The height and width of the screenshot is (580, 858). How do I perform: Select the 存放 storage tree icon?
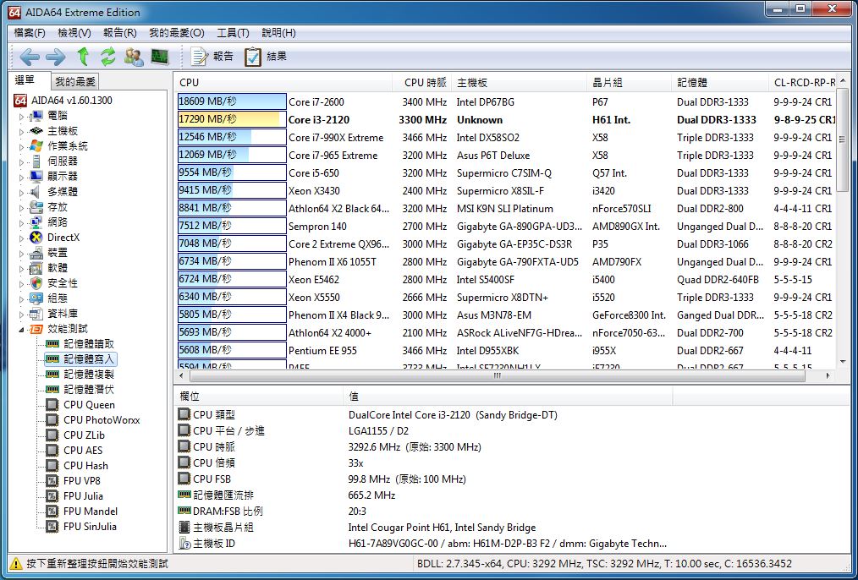36,206
